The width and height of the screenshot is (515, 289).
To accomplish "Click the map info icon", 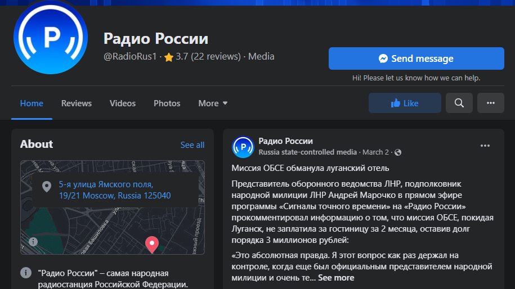I will coord(33,241).
